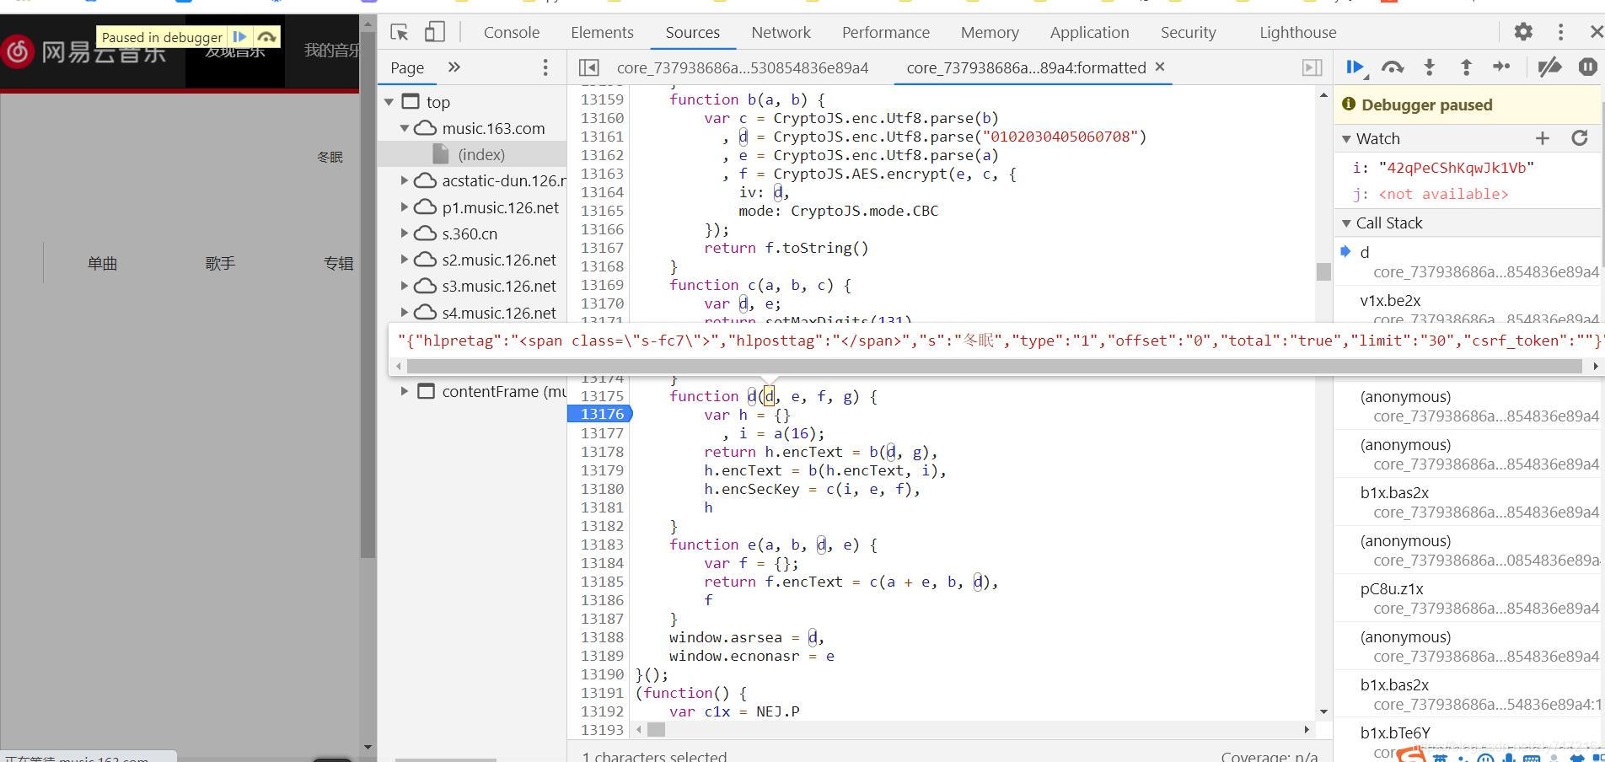Collapse the top frame tree node
This screenshot has width=1605, height=762.
pyautogui.click(x=389, y=102)
